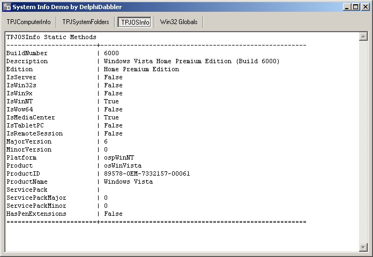
Task: Click the False value for HasPenExtensions
Action: 113,214
